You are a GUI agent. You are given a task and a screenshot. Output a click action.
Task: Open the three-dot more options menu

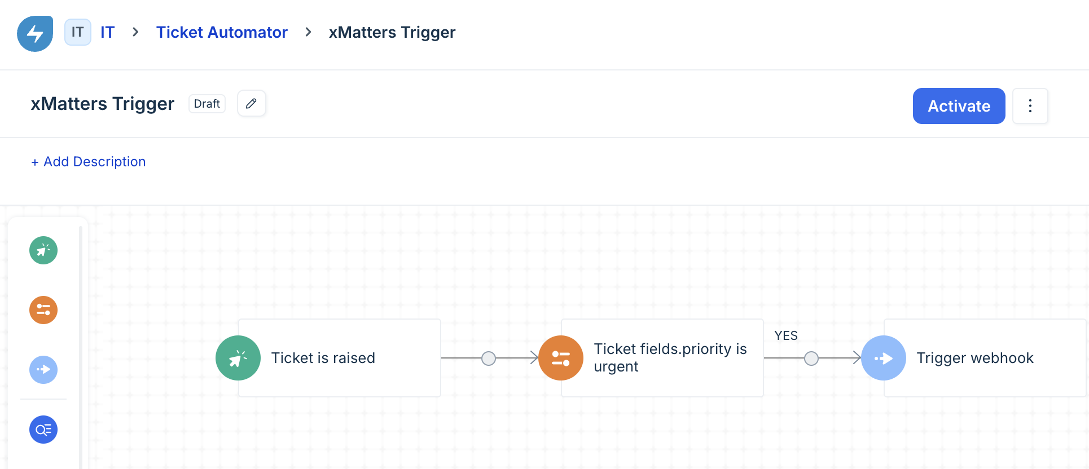tap(1030, 106)
